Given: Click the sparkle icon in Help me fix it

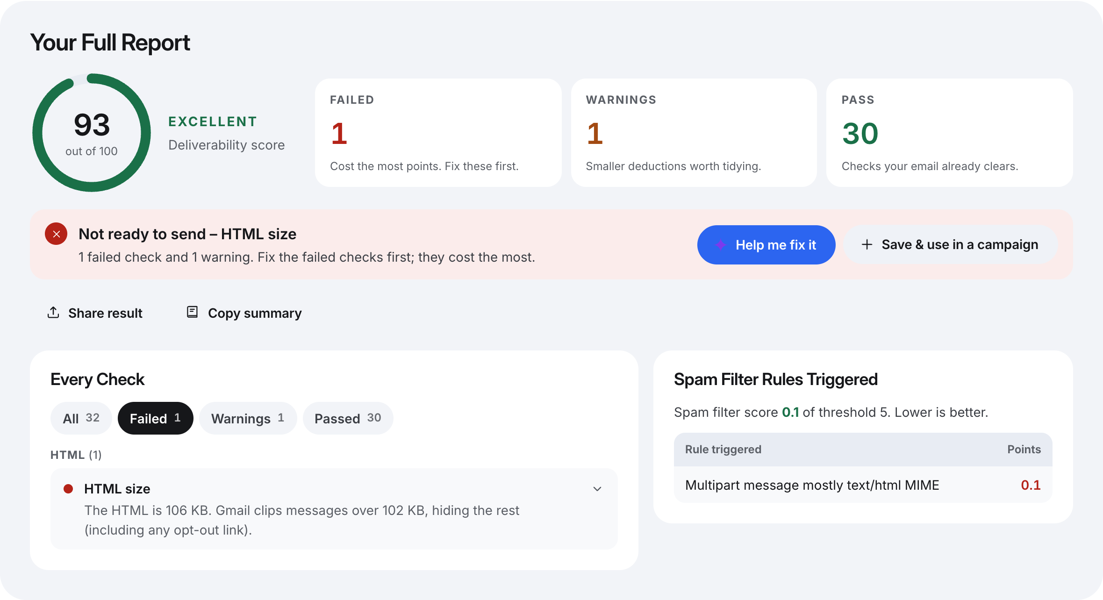Looking at the screenshot, I should (x=721, y=245).
